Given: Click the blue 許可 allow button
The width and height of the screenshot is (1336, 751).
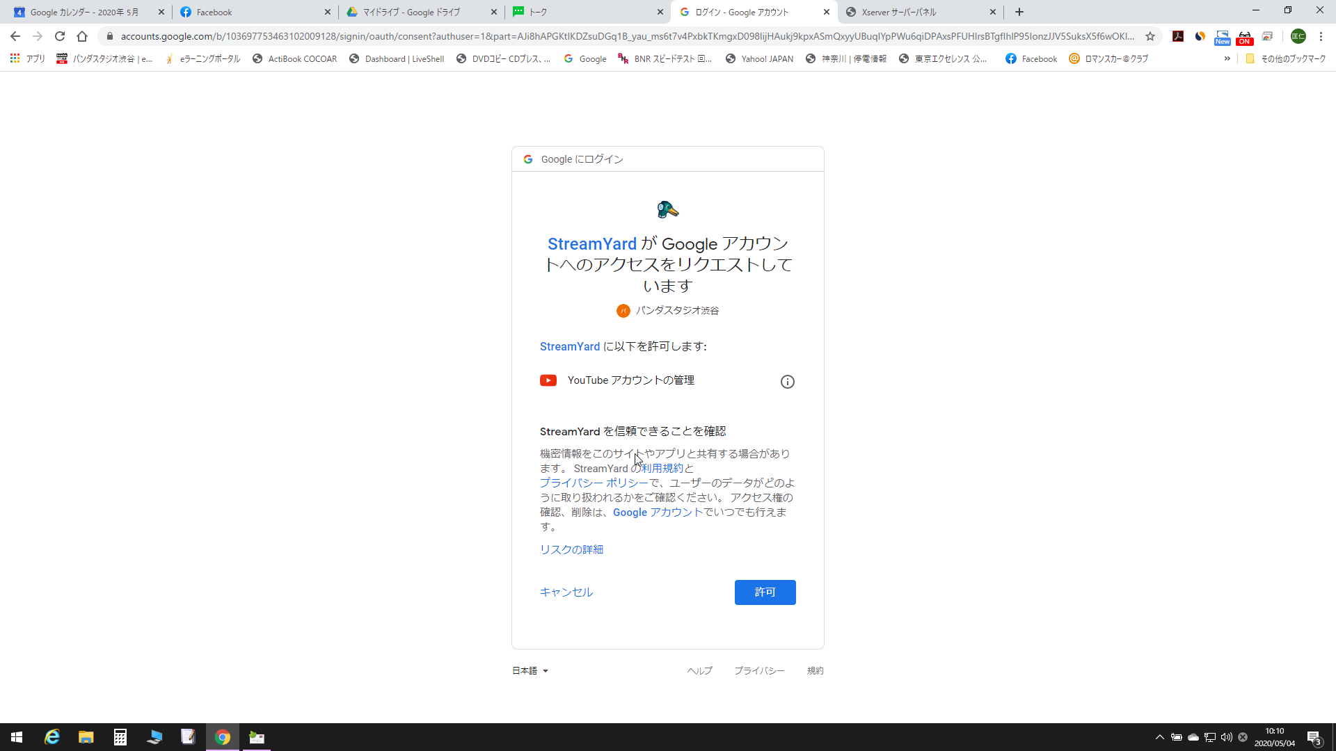Looking at the screenshot, I should 765,592.
